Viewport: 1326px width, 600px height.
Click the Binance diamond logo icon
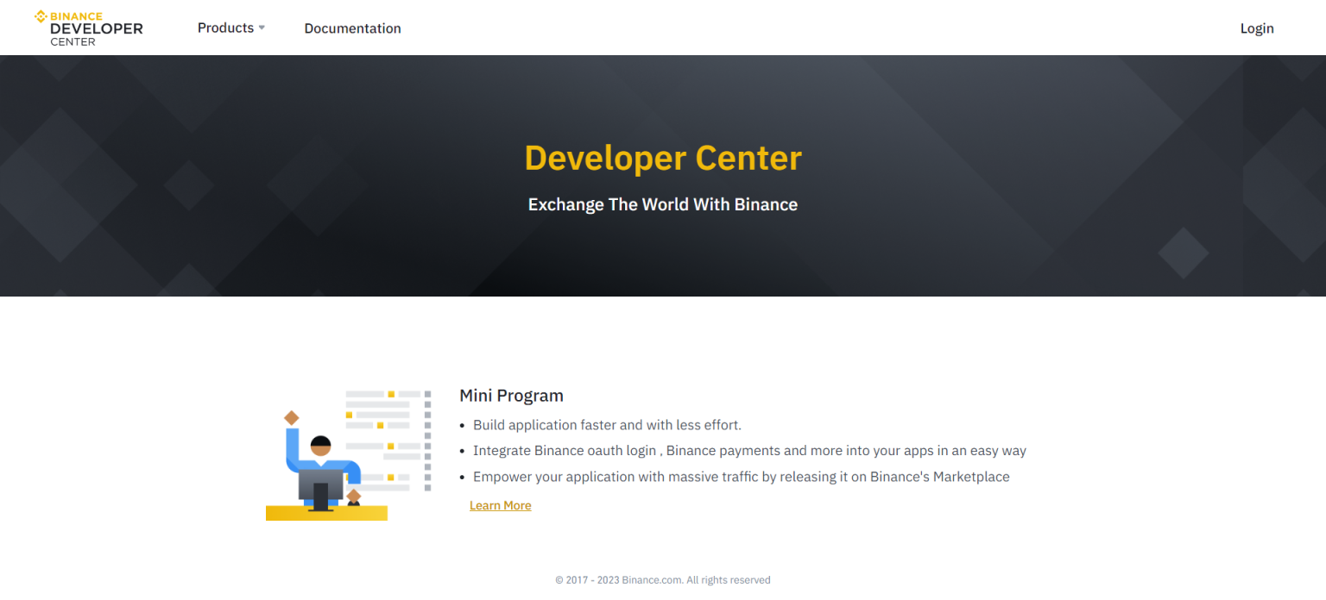(41, 16)
